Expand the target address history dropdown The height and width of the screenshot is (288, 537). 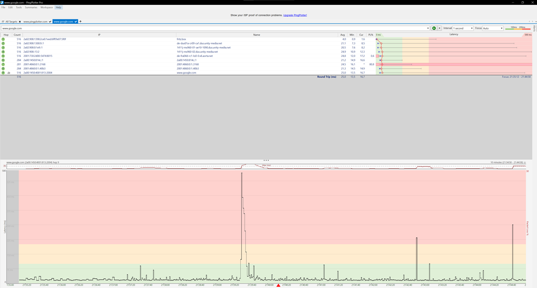(x=428, y=28)
